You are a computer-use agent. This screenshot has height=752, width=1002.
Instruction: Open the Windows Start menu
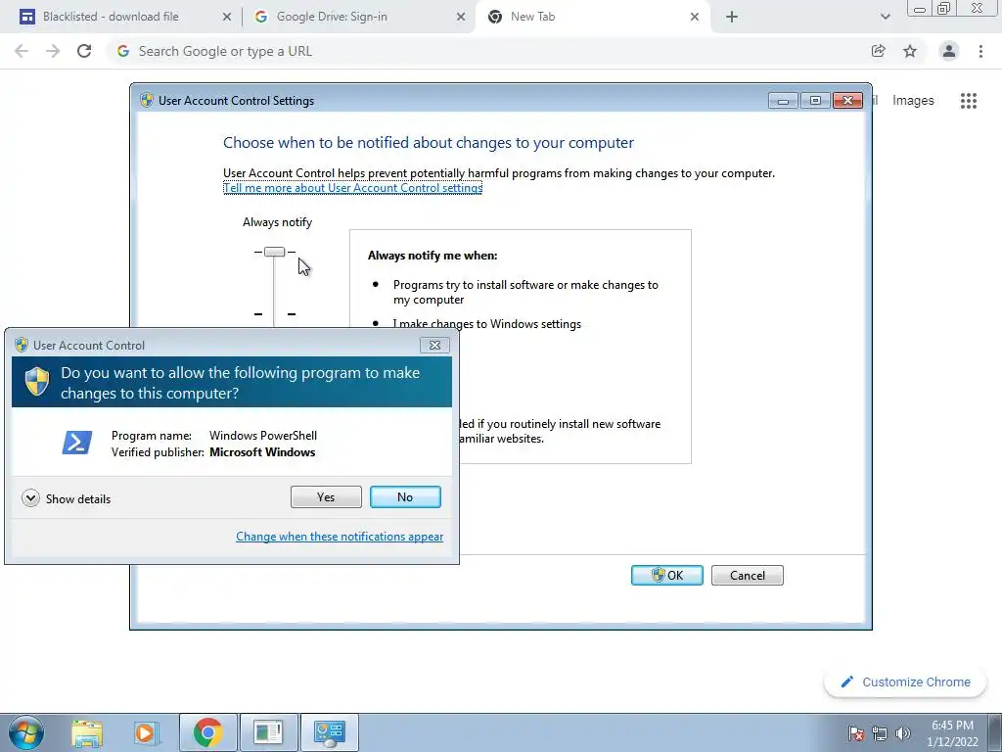click(x=26, y=732)
